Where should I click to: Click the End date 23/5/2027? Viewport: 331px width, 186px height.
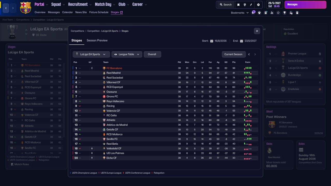(x=251, y=41)
